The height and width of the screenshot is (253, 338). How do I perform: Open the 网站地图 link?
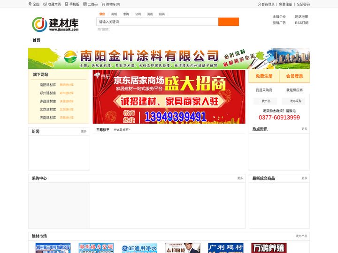301,17
